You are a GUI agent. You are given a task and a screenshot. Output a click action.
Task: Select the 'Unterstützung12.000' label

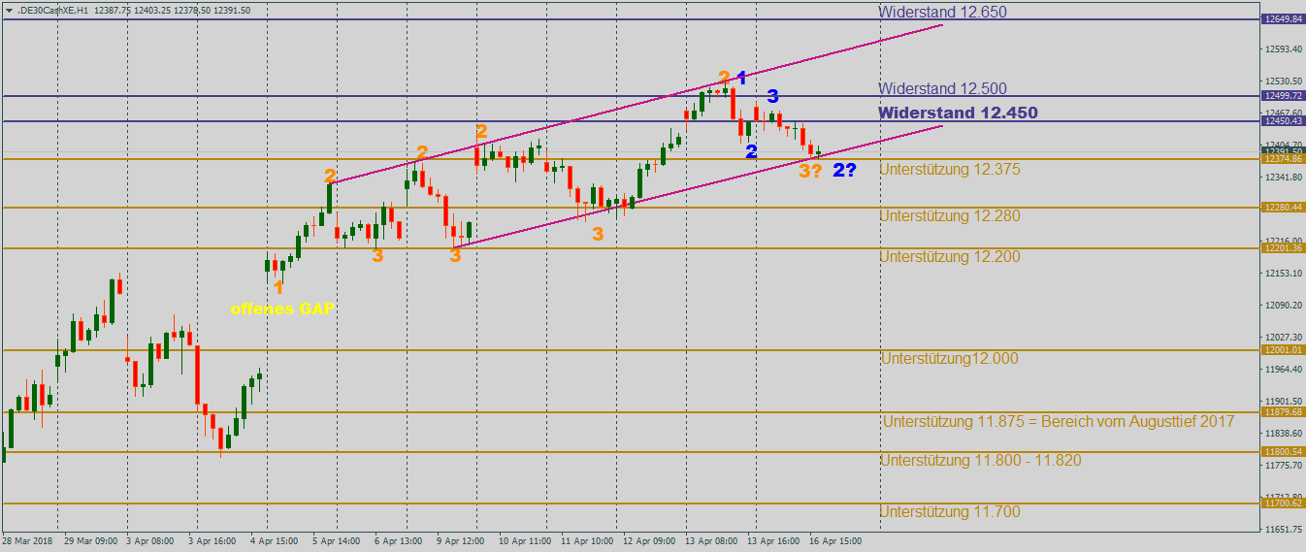point(950,358)
